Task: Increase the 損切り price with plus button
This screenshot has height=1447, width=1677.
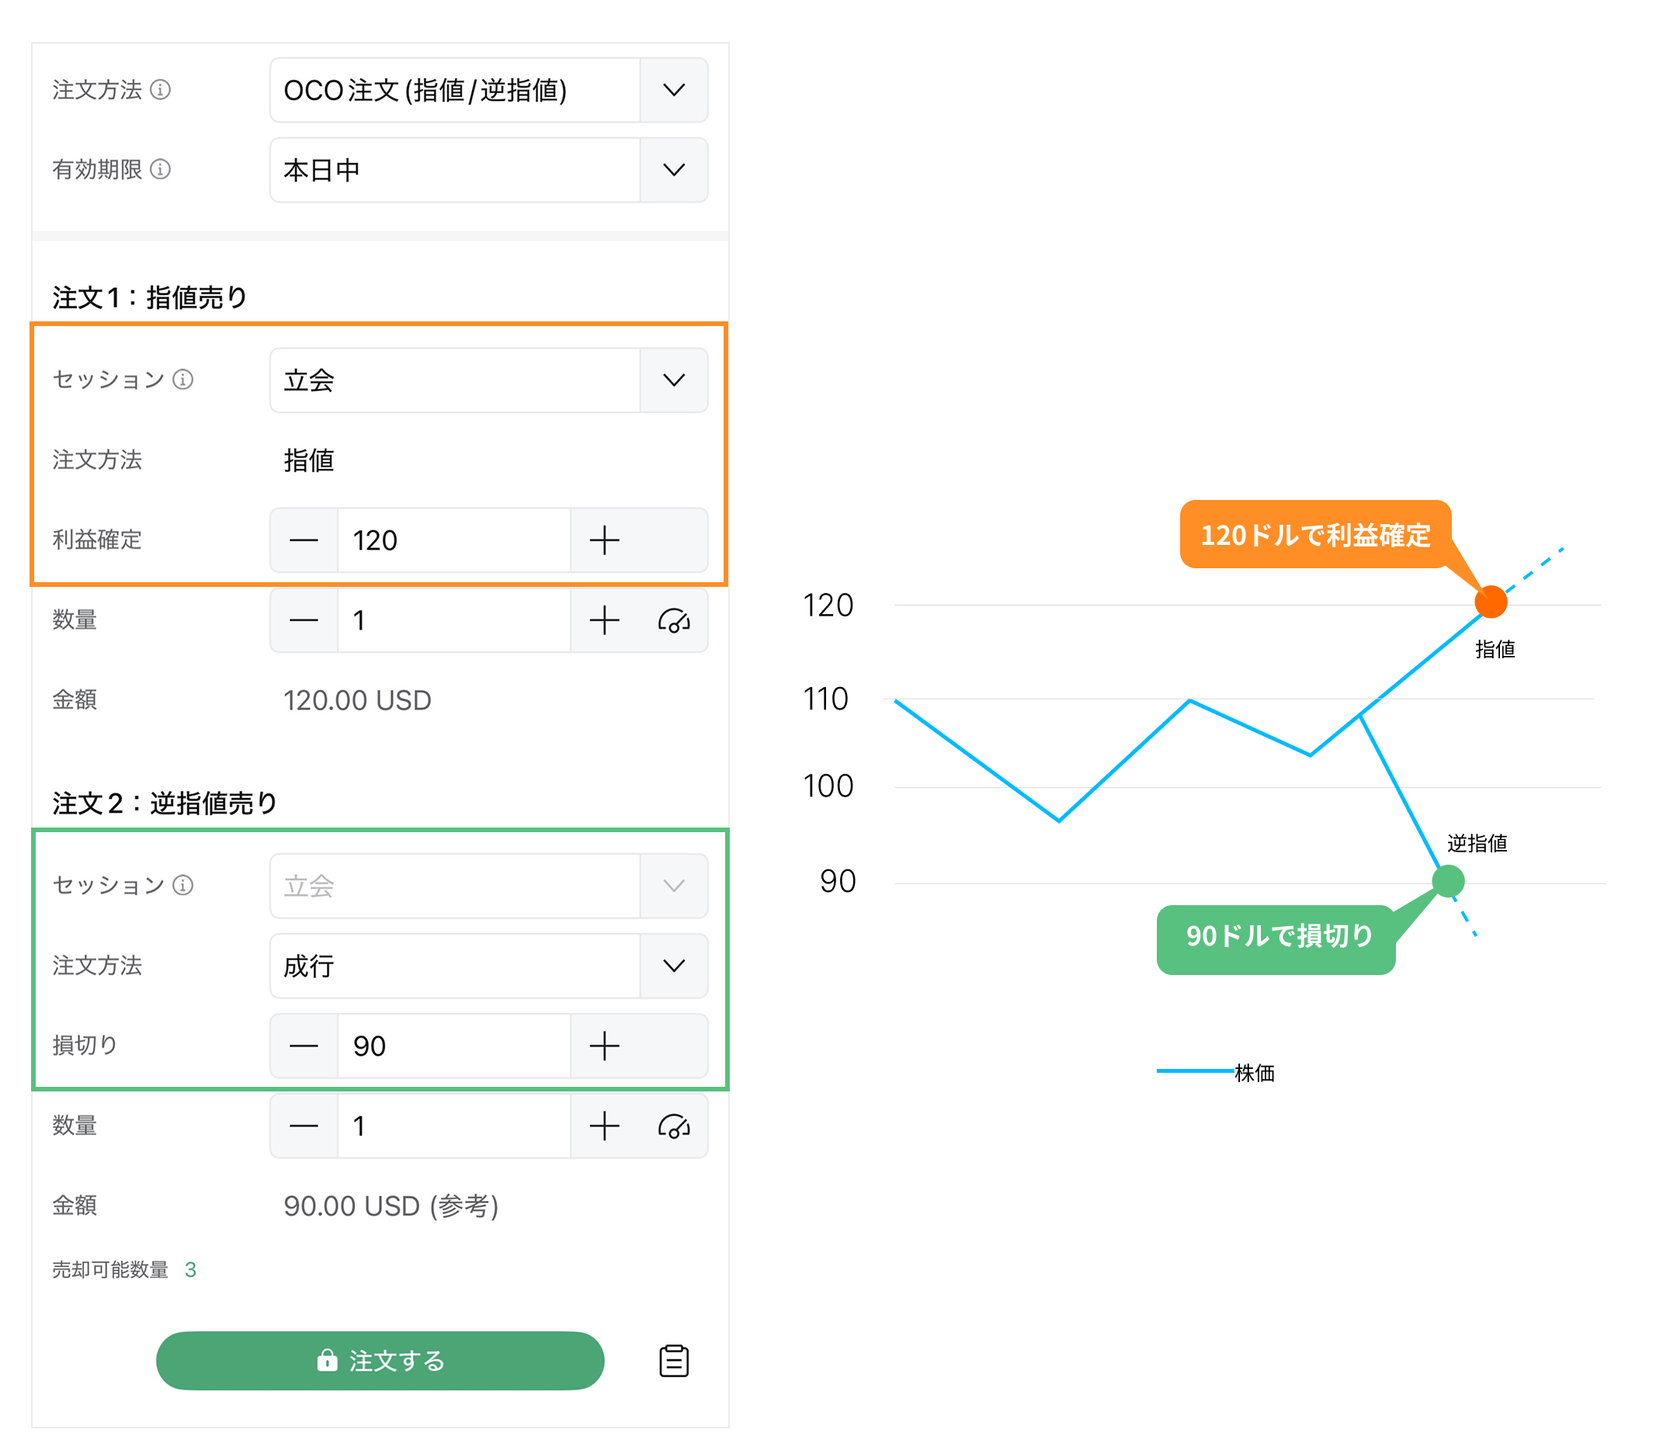Action: pos(604,1046)
